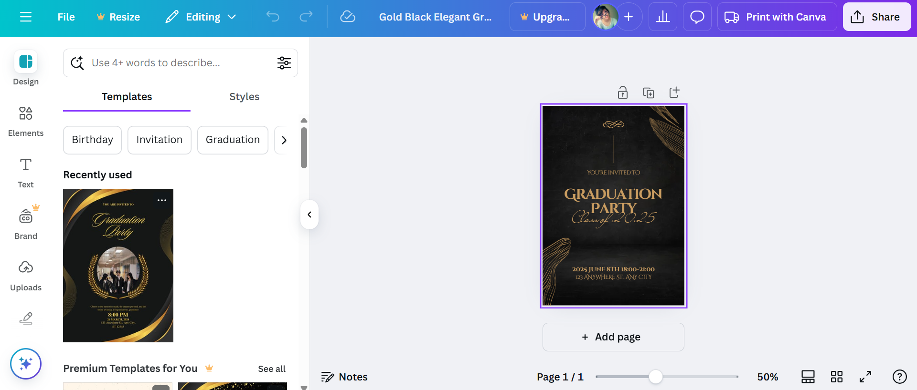Open the Brand panel
The width and height of the screenshot is (917, 390).
[x=26, y=223]
